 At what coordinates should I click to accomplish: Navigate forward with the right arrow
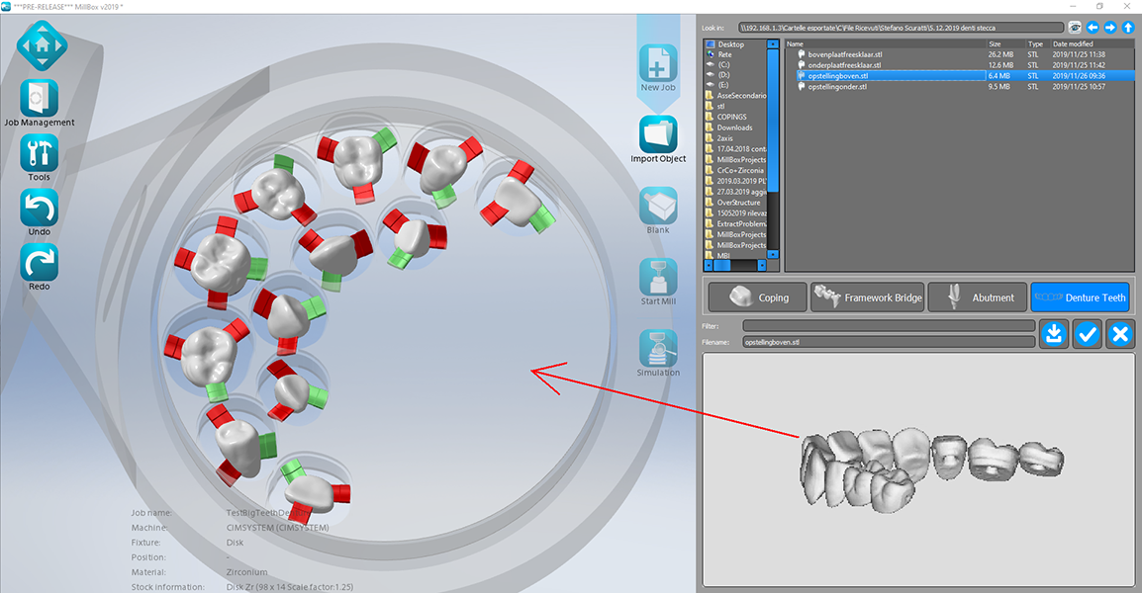(x=1110, y=28)
